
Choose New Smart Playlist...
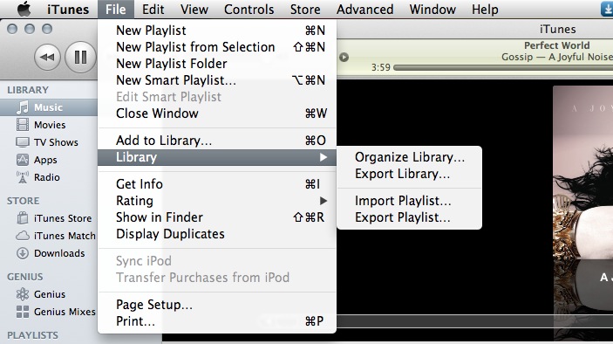(x=217, y=80)
